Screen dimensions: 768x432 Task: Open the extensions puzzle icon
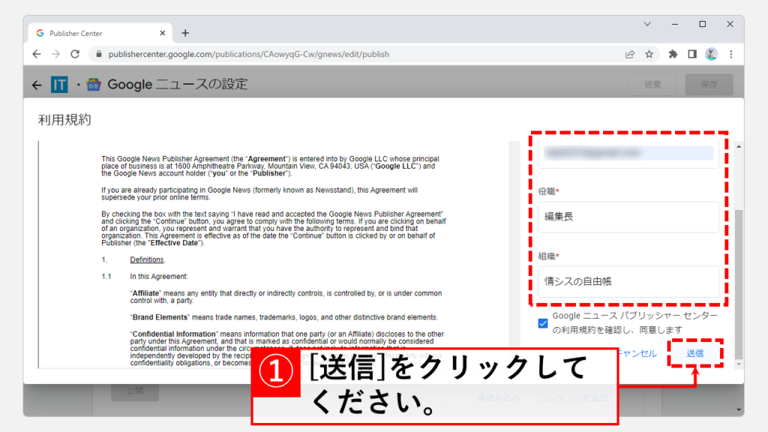(673, 54)
